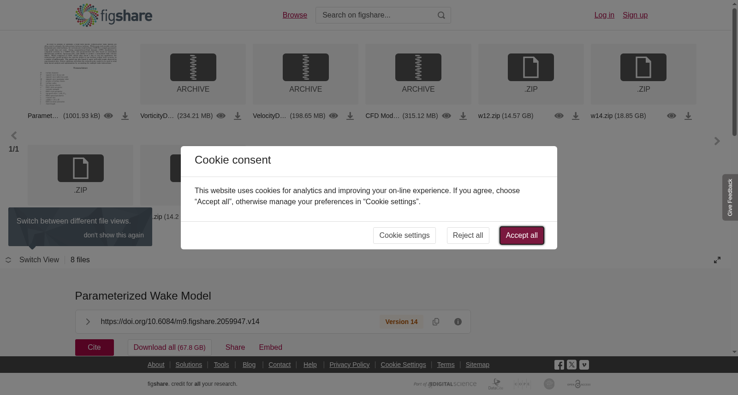
Task: Download the CFD Mod… 315.12 MB archive
Action: (463, 116)
